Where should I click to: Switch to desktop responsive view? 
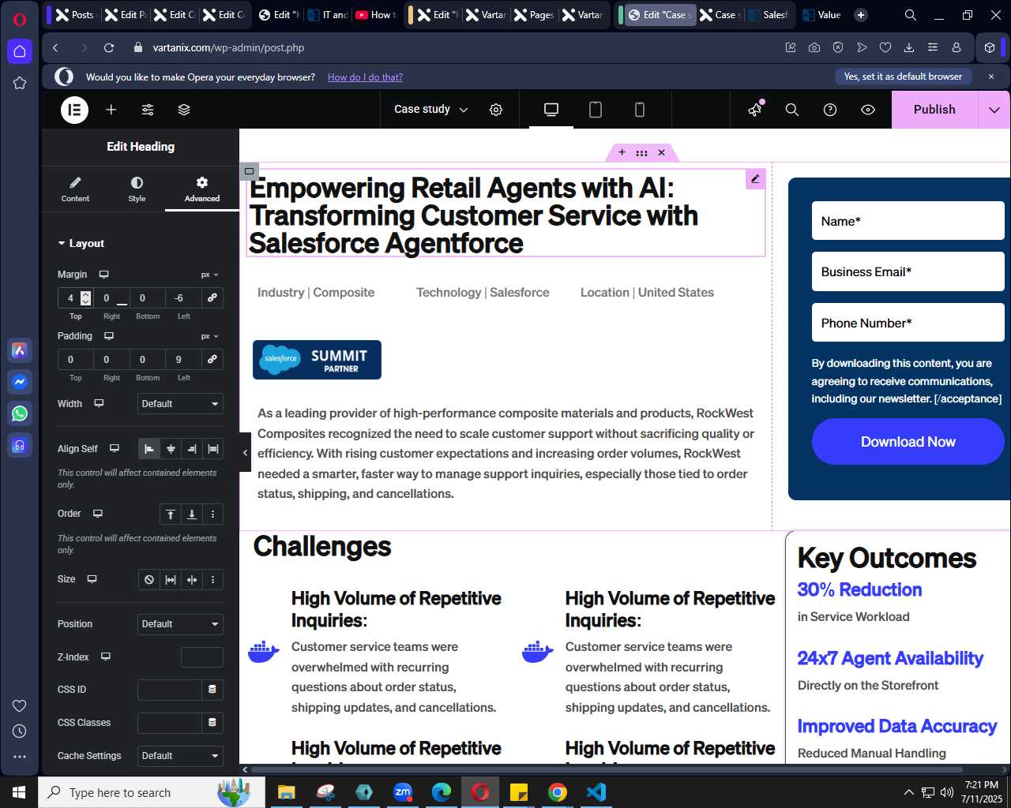pyautogui.click(x=551, y=110)
